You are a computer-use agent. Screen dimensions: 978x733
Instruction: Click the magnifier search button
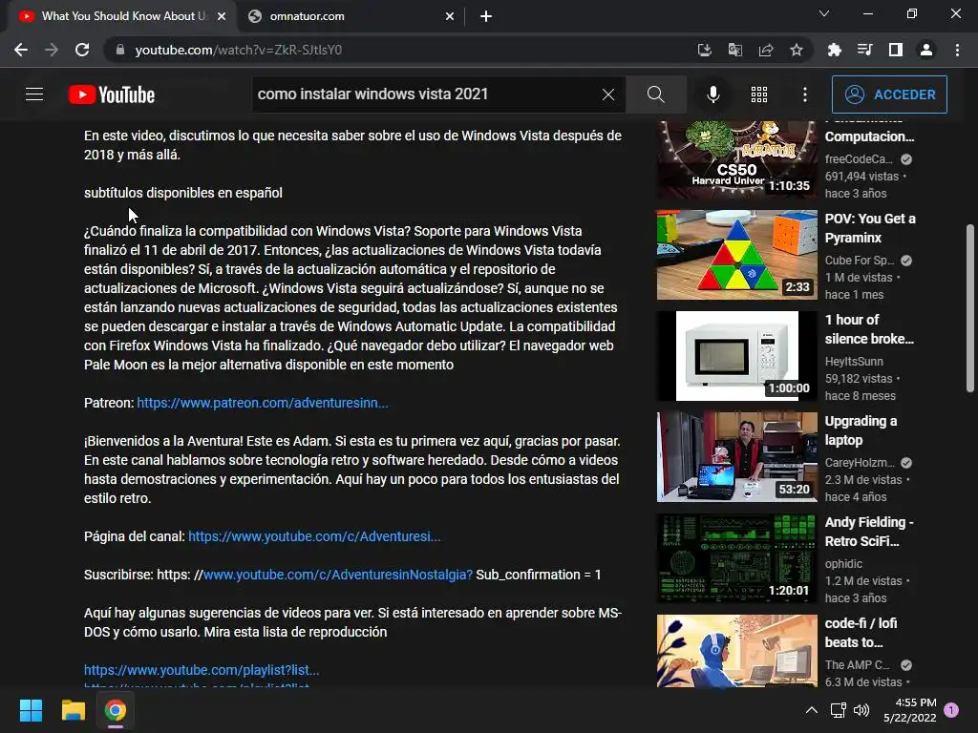[x=655, y=94]
